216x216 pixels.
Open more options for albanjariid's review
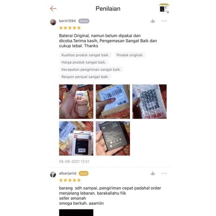pyautogui.click(x=164, y=173)
